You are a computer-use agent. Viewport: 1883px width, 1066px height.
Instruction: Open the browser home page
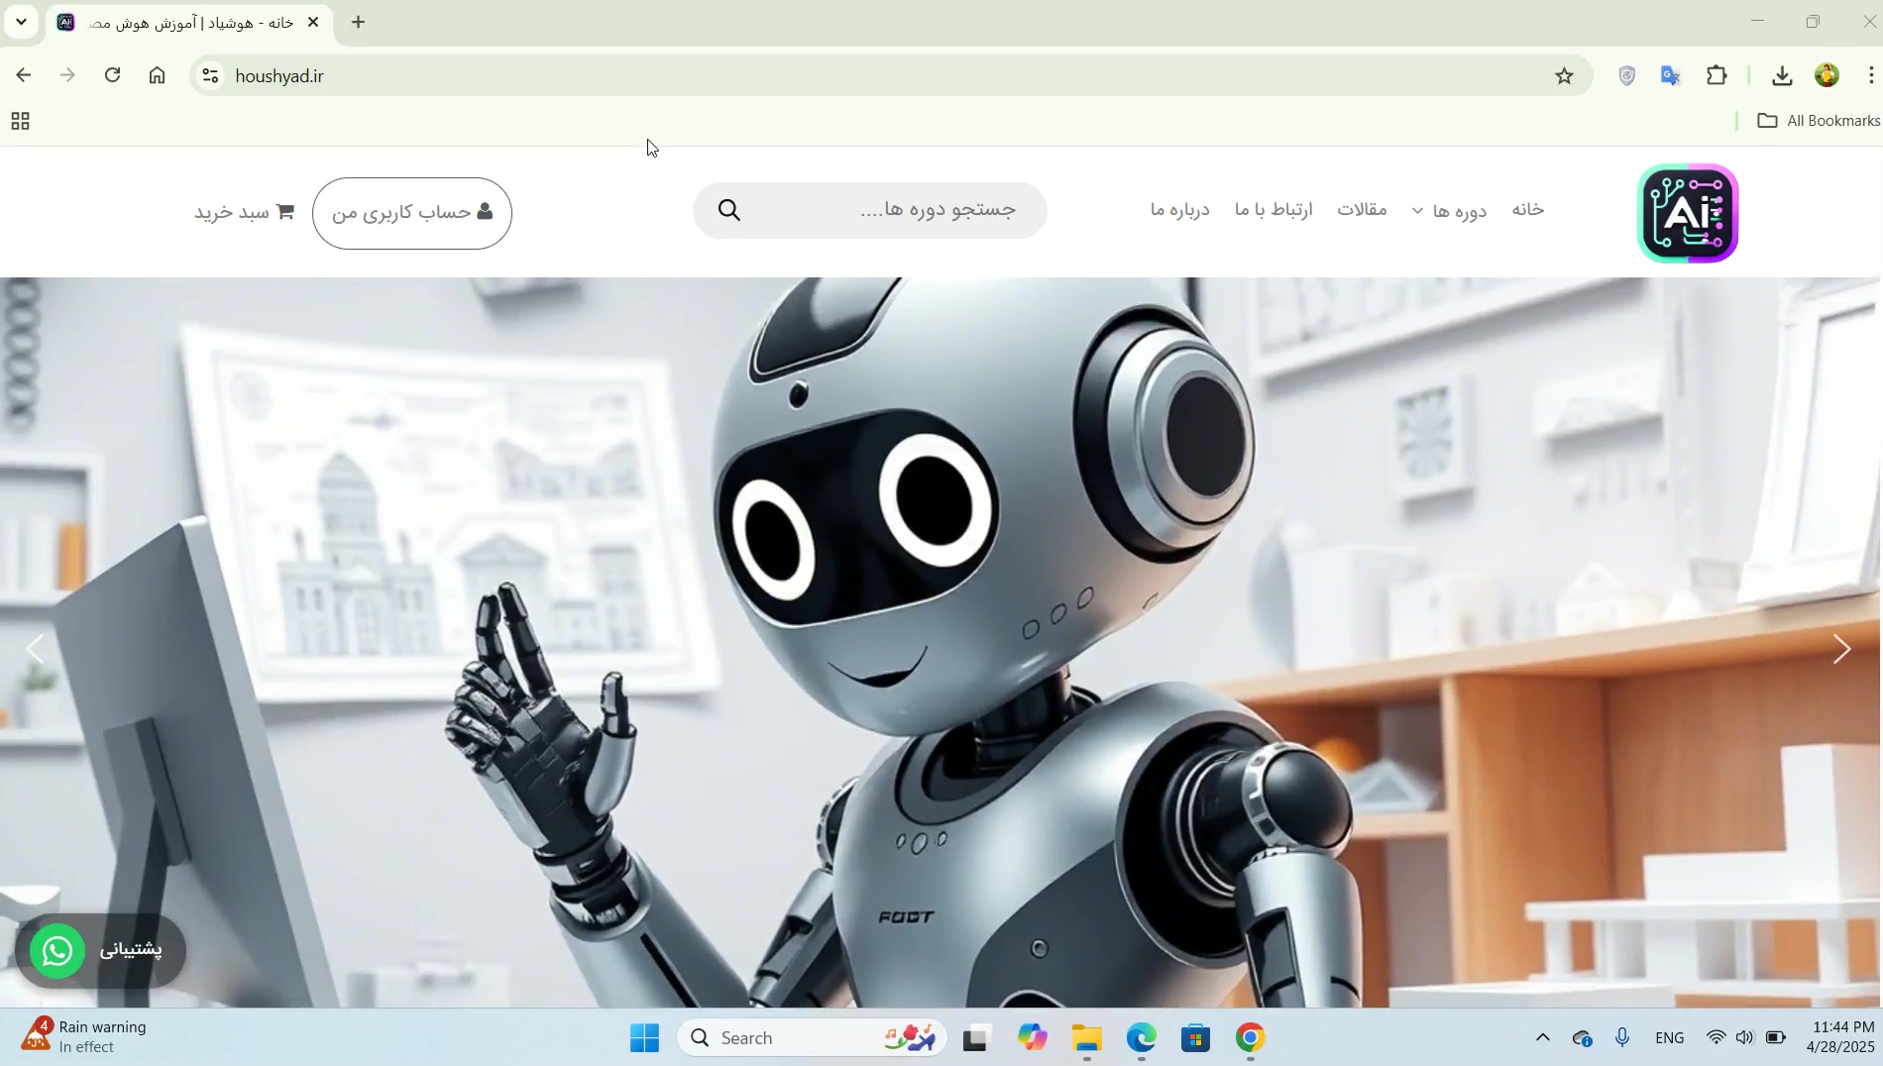[x=158, y=75]
